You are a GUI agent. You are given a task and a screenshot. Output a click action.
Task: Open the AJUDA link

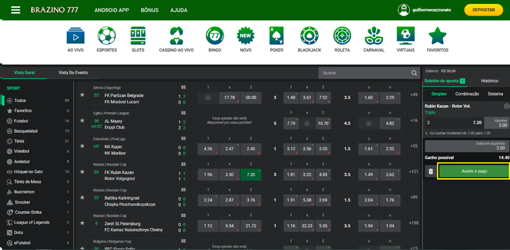coord(179,10)
